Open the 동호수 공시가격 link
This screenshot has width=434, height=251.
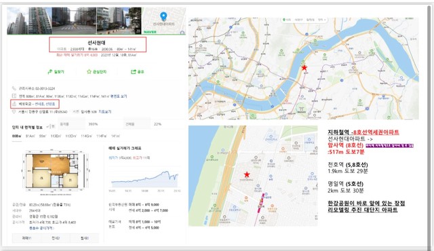(41, 229)
